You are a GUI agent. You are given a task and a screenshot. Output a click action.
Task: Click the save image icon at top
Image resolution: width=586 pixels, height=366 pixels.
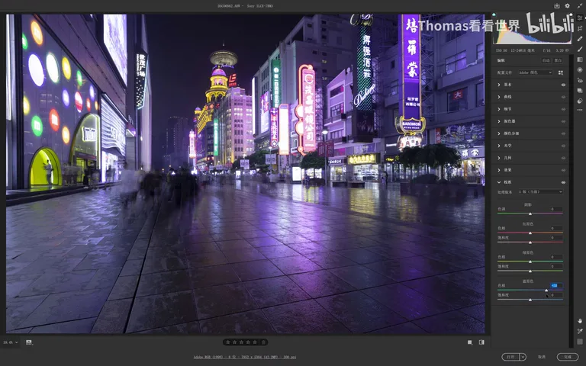[x=557, y=5]
